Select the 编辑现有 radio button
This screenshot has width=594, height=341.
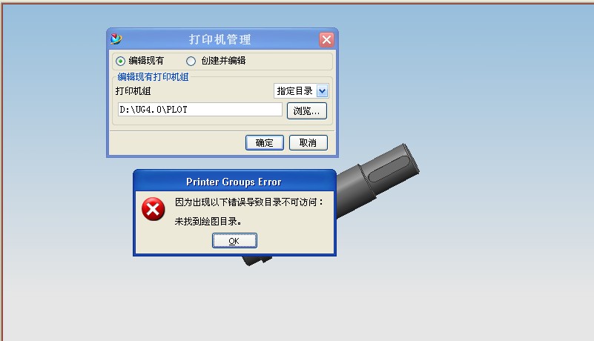click(x=120, y=61)
